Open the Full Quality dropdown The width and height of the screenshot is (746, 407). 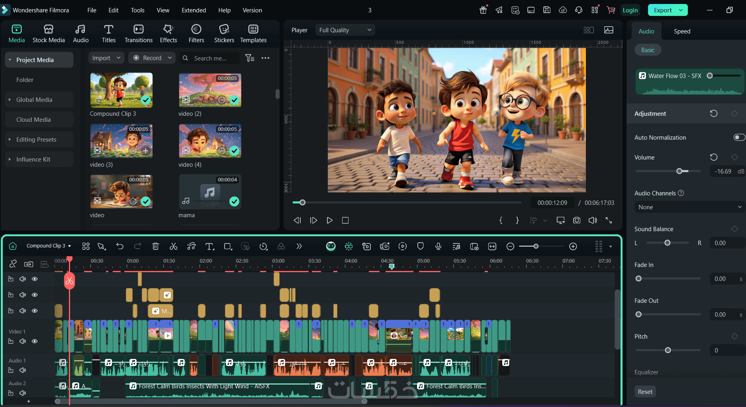point(345,30)
